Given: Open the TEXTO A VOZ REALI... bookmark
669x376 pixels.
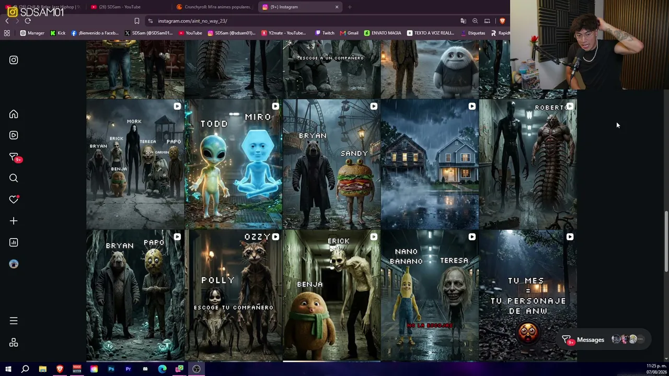Looking at the screenshot, I should [x=431, y=33].
